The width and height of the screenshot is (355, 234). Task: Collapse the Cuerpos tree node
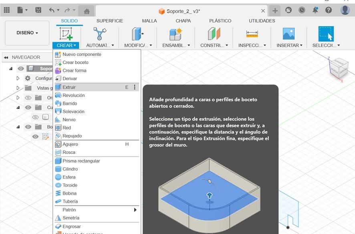click(x=18, y=107)
